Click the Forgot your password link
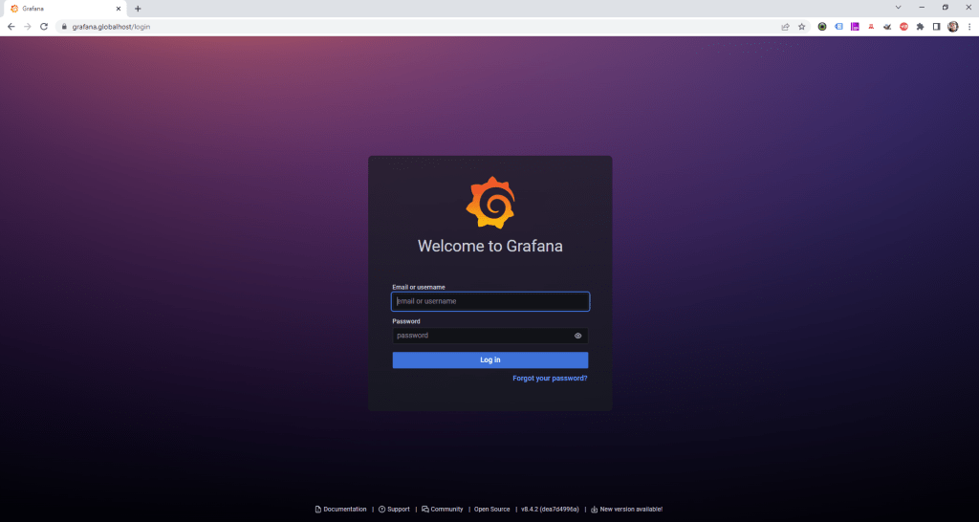This screenshot has height=522, width=979. coord(550,379)
